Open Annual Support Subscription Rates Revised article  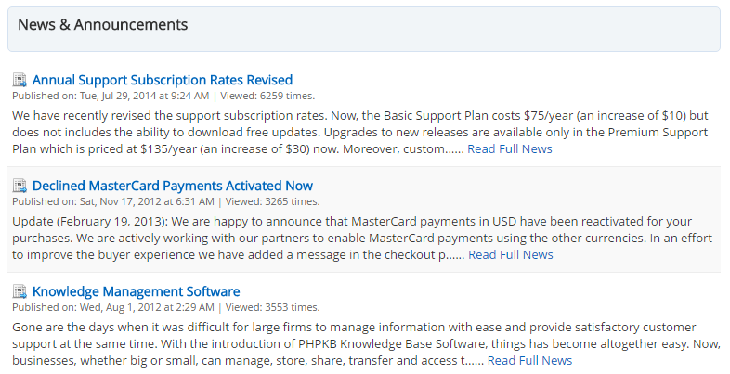[x=163, y=80]
